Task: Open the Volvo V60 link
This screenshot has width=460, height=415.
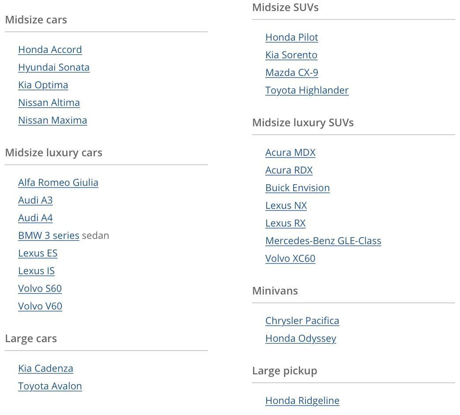Action: tap(40, 306)
